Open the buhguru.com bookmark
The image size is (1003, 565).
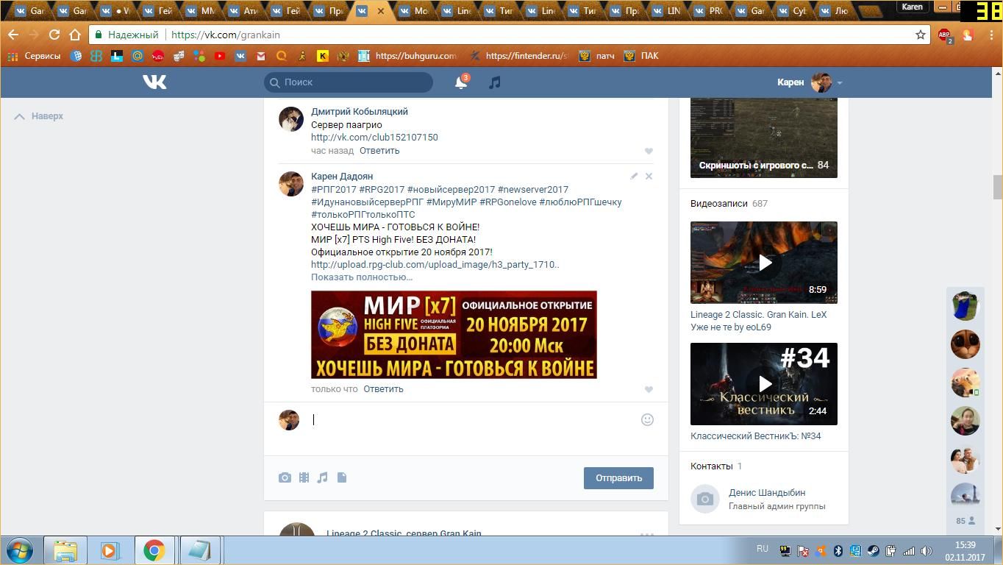point(408,56)
